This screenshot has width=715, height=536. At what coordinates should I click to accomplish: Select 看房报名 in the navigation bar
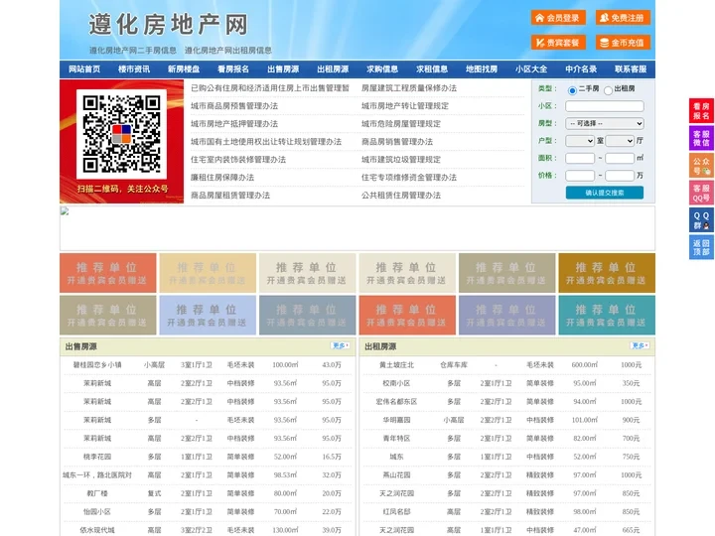(233, 69)
